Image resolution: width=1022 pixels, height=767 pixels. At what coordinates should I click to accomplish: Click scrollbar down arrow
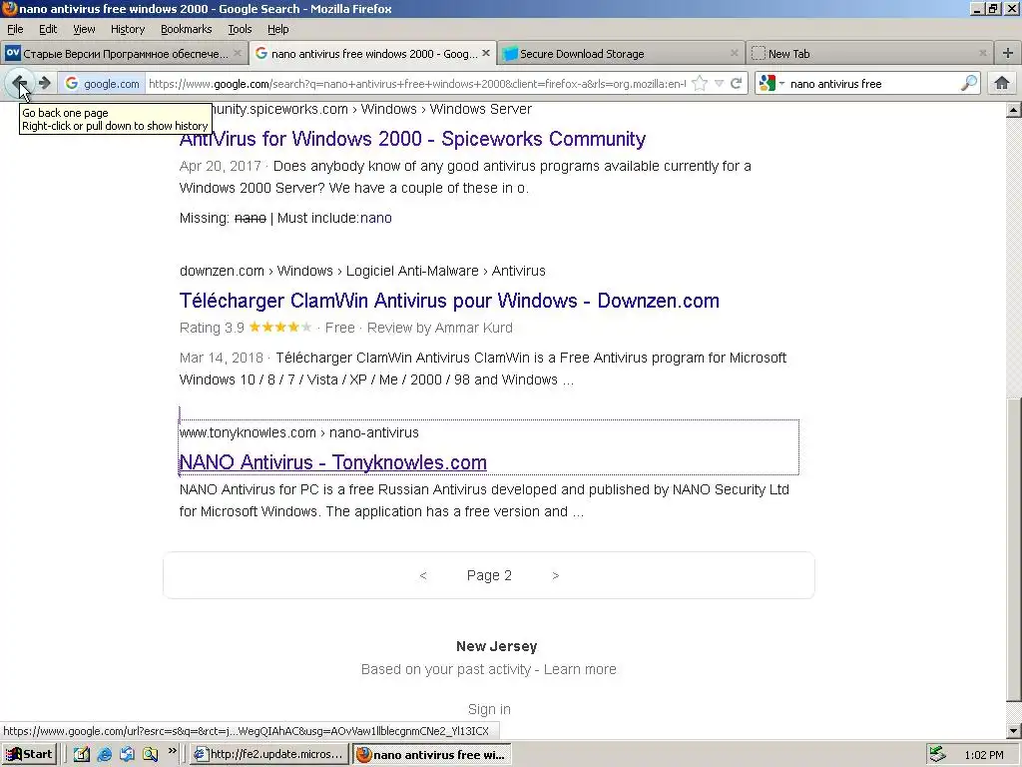pos(1014,731)
